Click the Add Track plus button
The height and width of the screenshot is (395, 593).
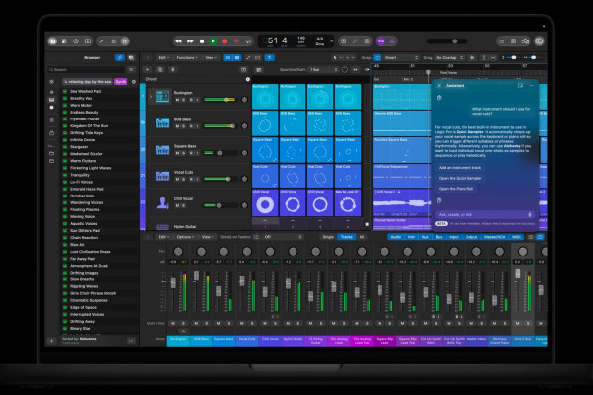[148, 69]
